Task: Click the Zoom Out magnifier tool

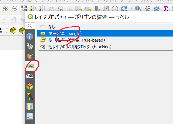Action: pyautogui.click(x=14, y=9)
